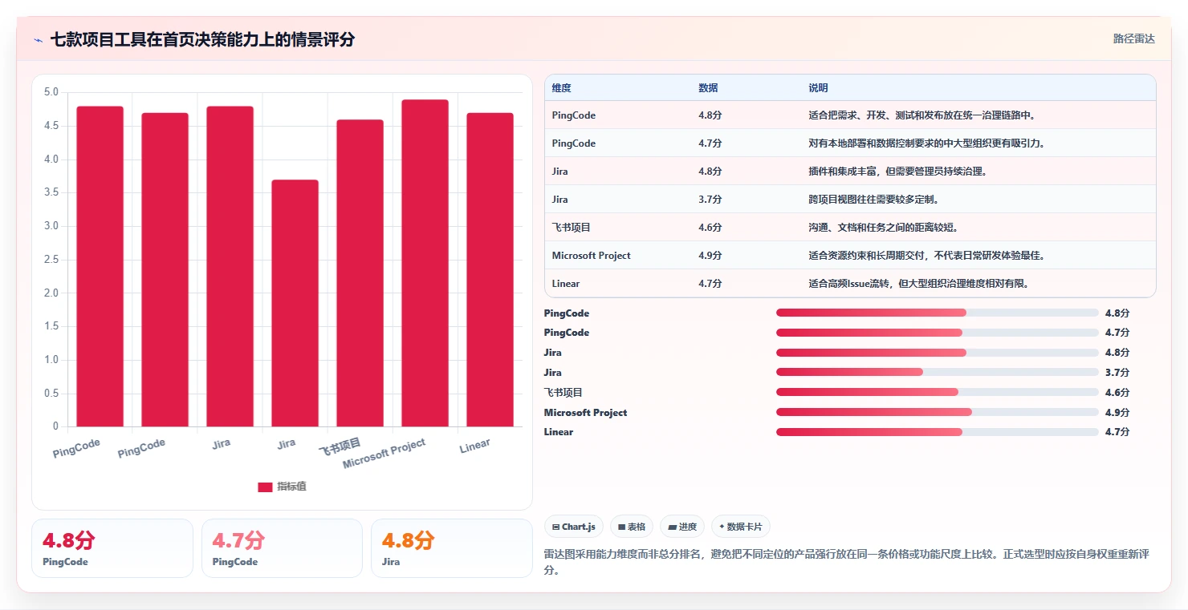1188x610 pixels.
Task: Click the 数据 table column header
Action: (708, 88)
